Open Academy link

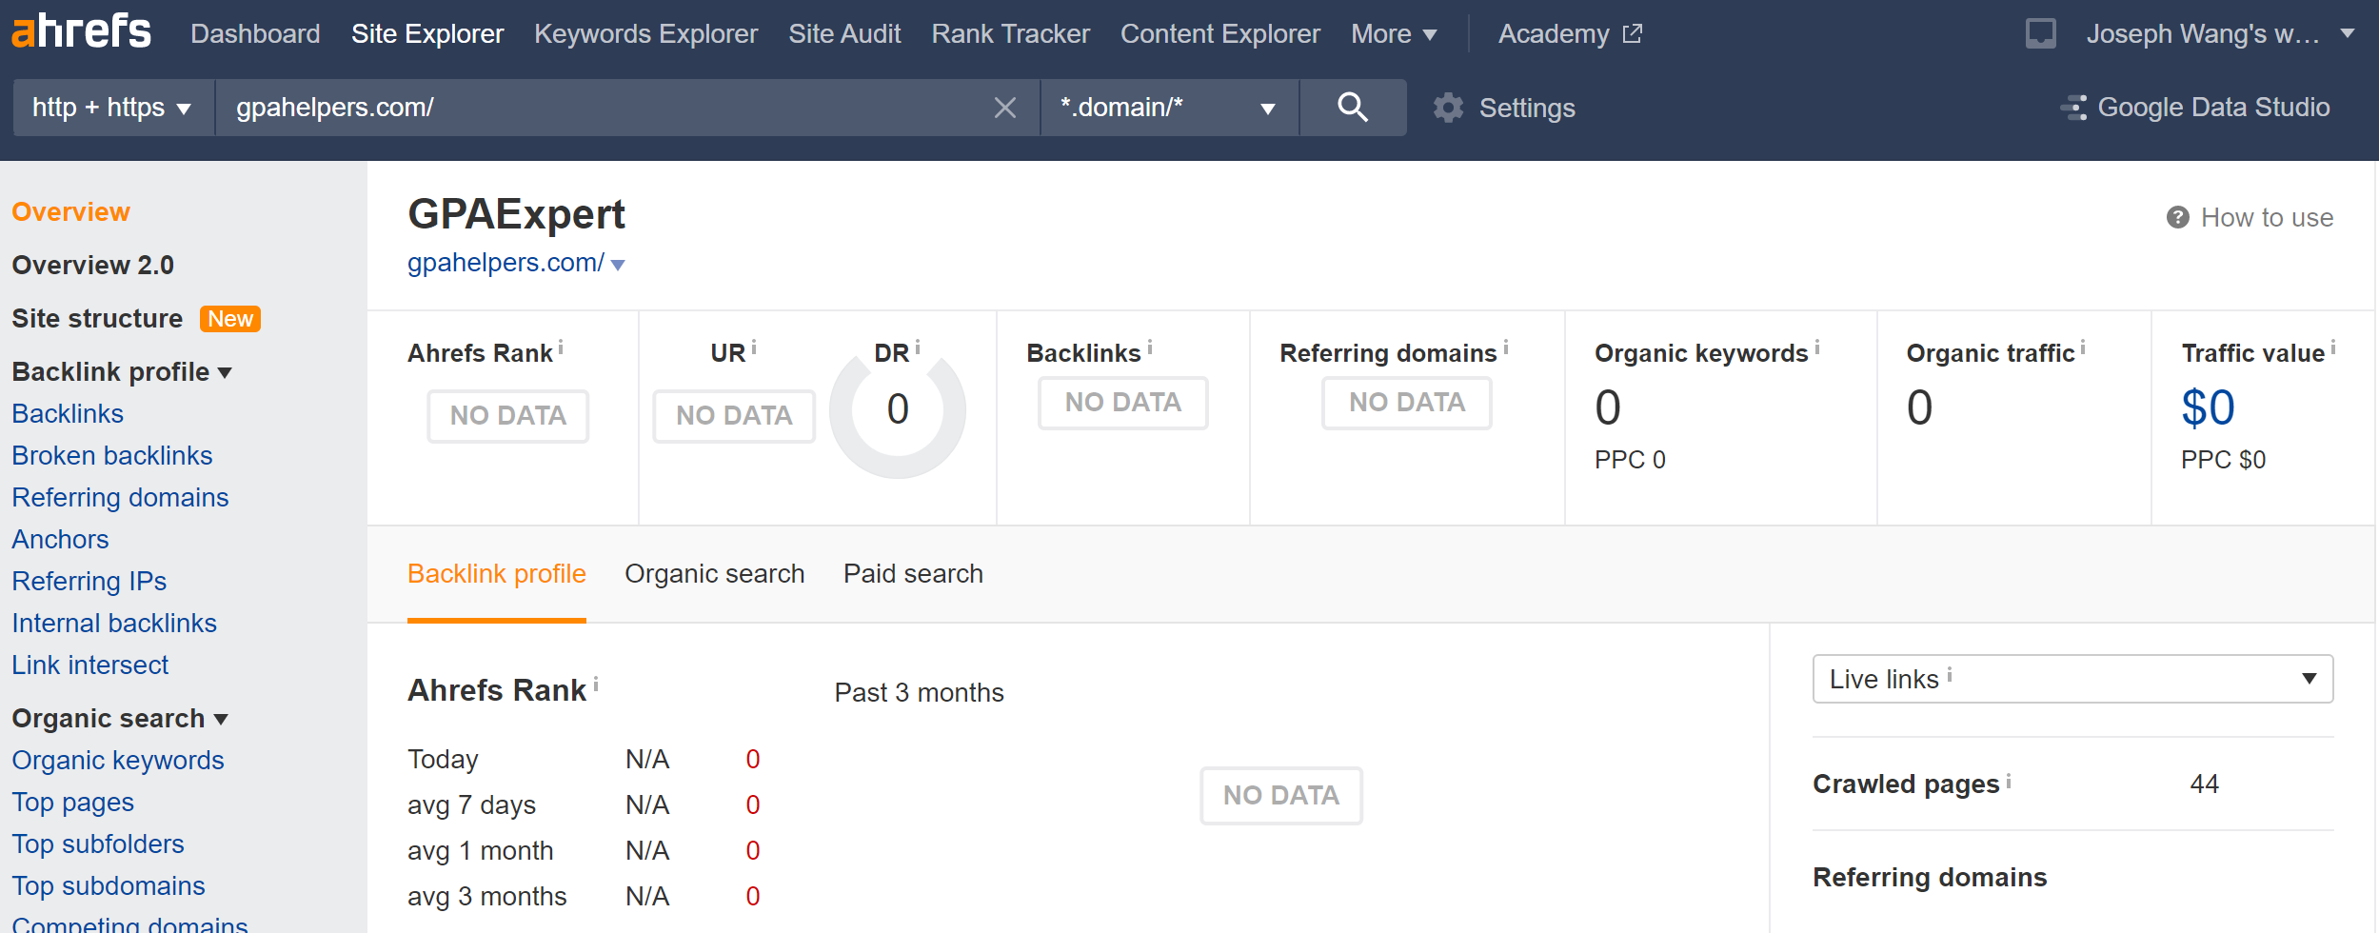[1554, 33]
